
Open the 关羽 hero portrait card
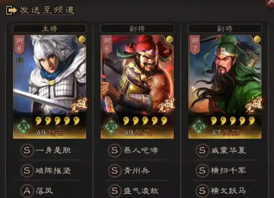coord(225,87)
